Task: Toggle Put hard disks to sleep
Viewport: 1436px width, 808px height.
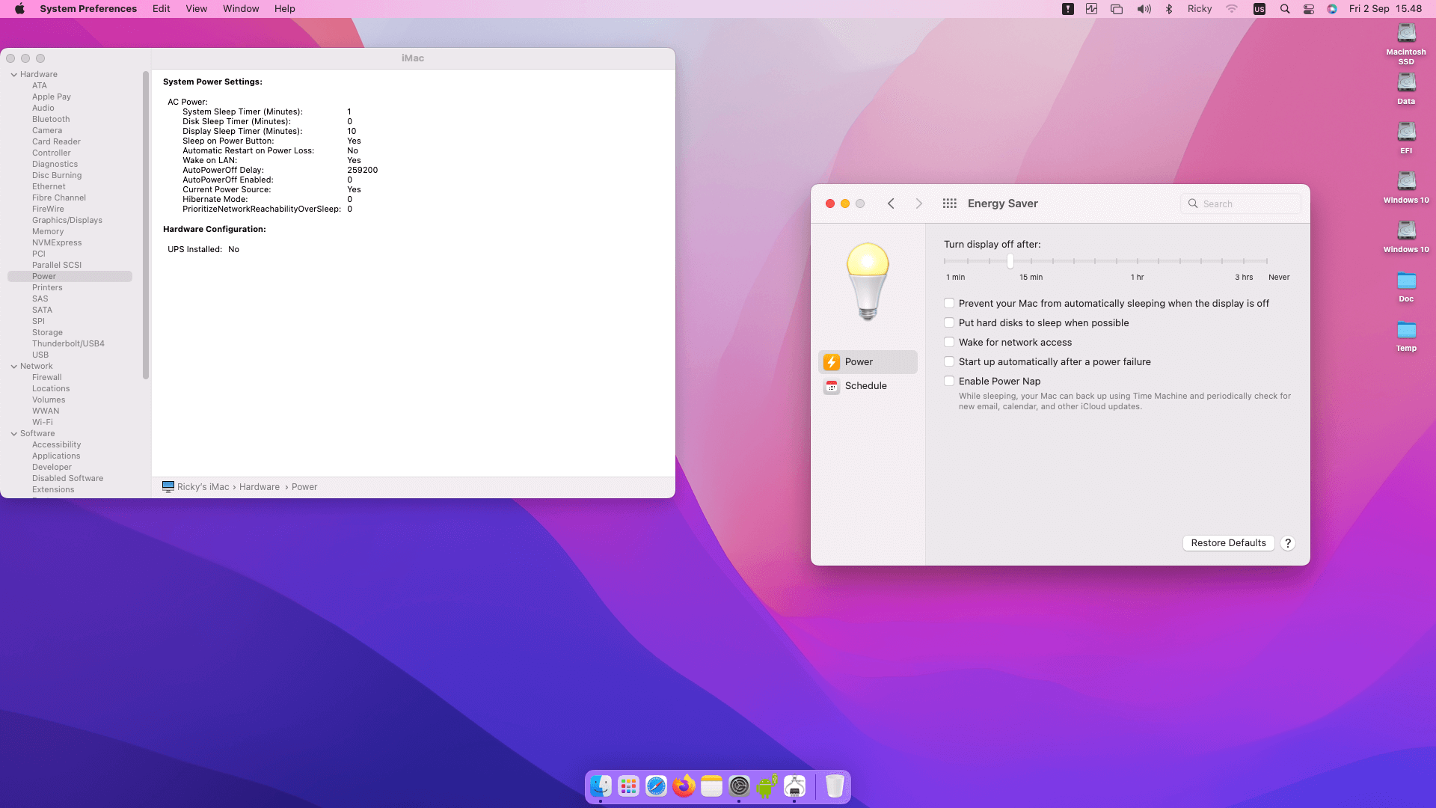Action: click(x=949, y=322)
